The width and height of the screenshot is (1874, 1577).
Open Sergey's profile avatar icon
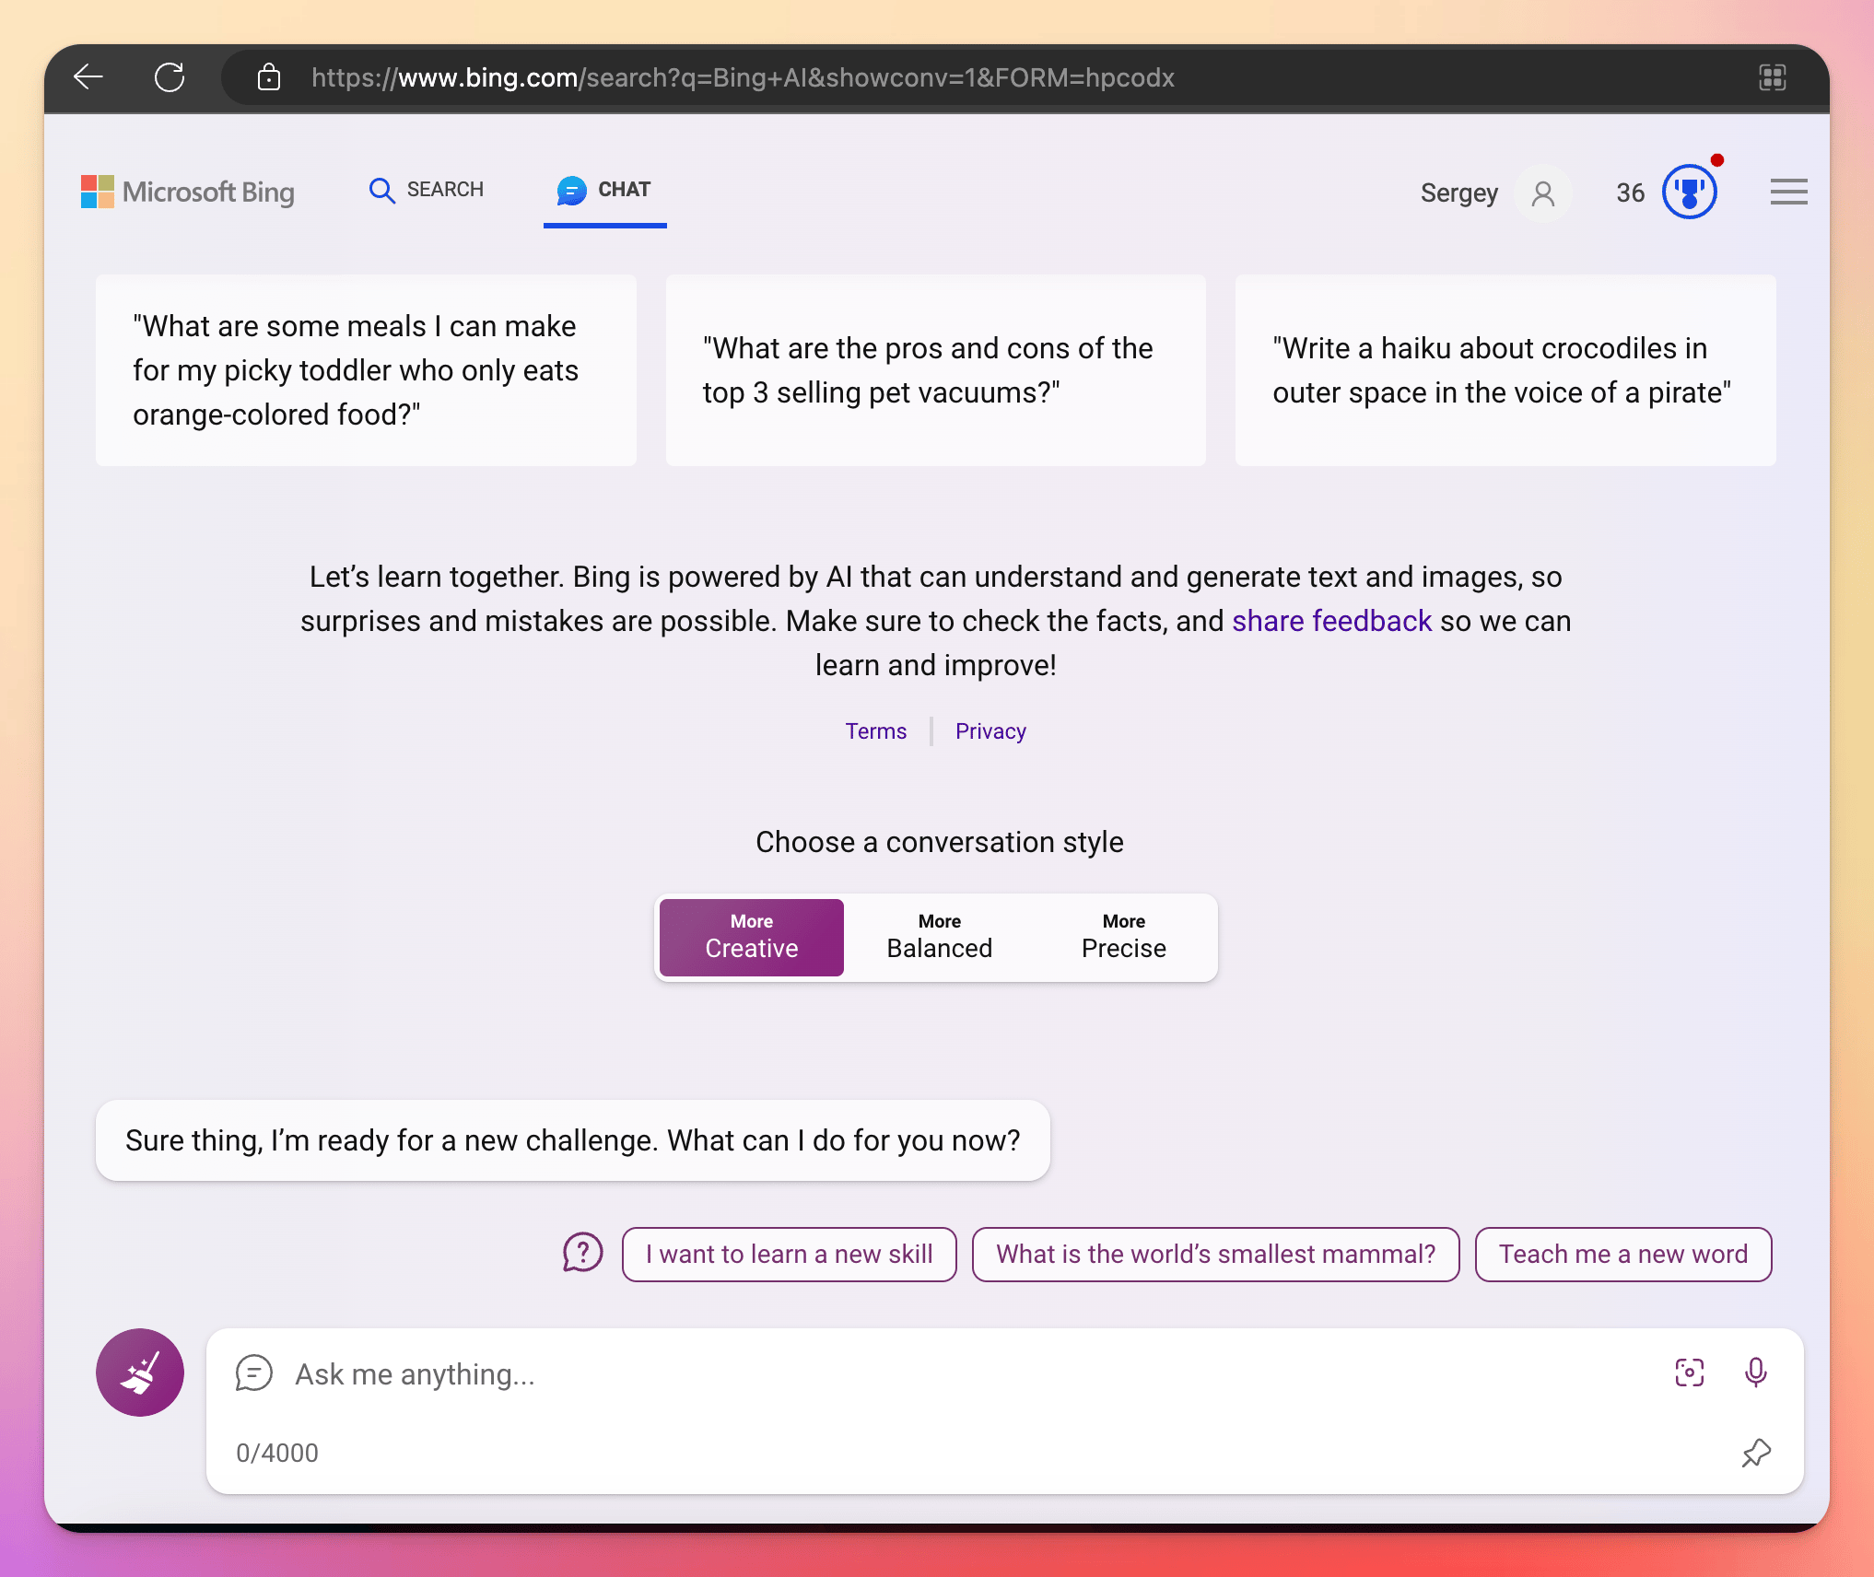(x=1543, y=193)
